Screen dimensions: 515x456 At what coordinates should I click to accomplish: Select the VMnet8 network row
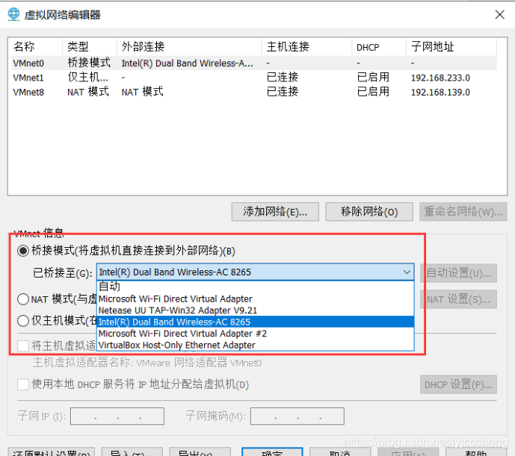click(254, 92)
